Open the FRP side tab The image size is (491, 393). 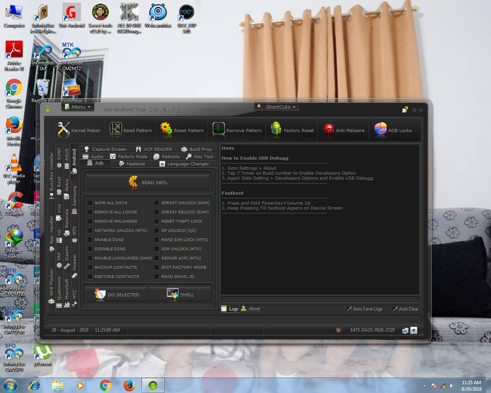coord(59,259)
